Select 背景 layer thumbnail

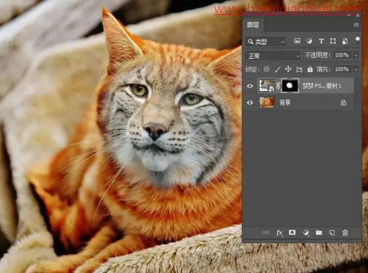[267, 102]
